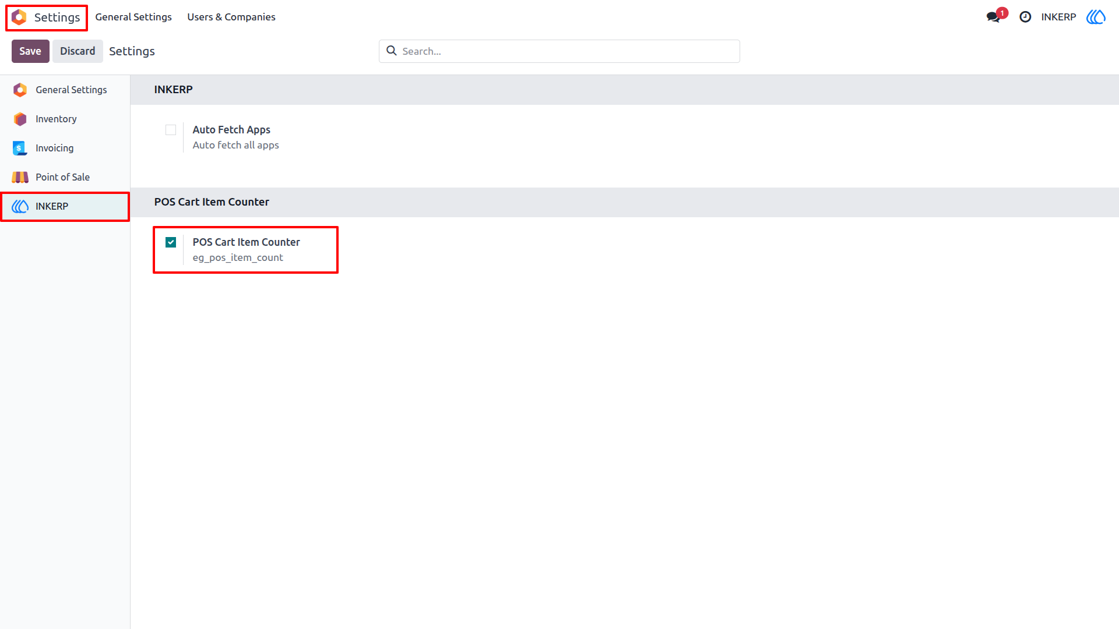Screen dimensions: 1119x629
Task: Click the Inventory sidebar icon
Action: (20, 119)
